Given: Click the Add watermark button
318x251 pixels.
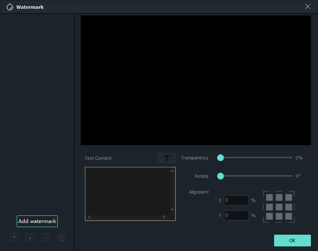Looking at the screenshot, I should coord(37,221).
